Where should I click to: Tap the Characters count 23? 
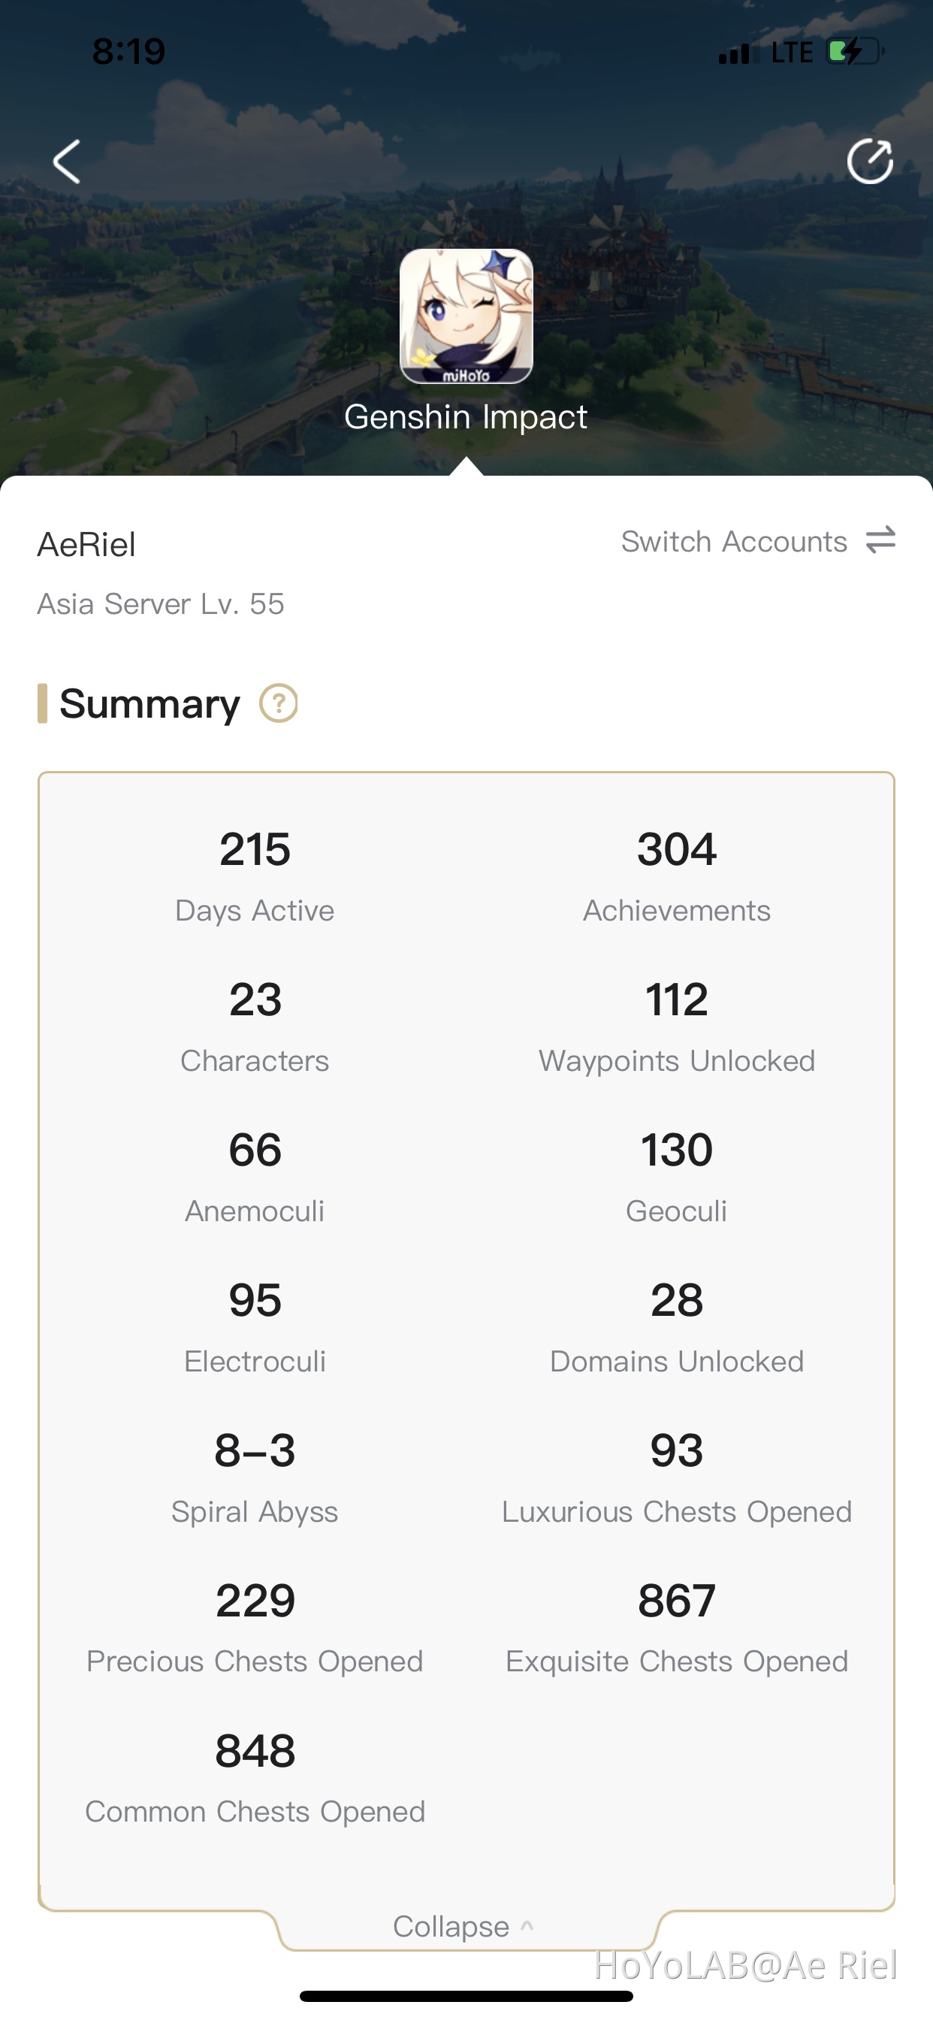coord(255,1000)
